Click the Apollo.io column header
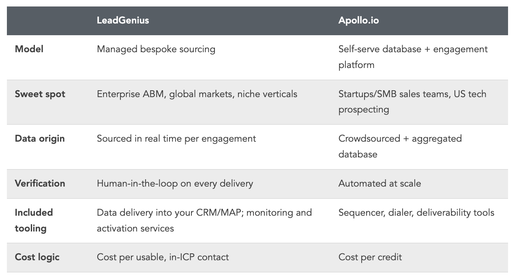This screenshot has width=519, height=276. pos(358,20)
